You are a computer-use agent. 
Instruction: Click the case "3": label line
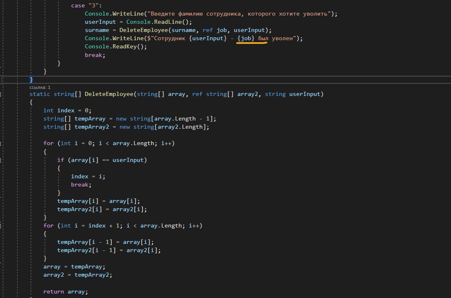pos(86,5)
